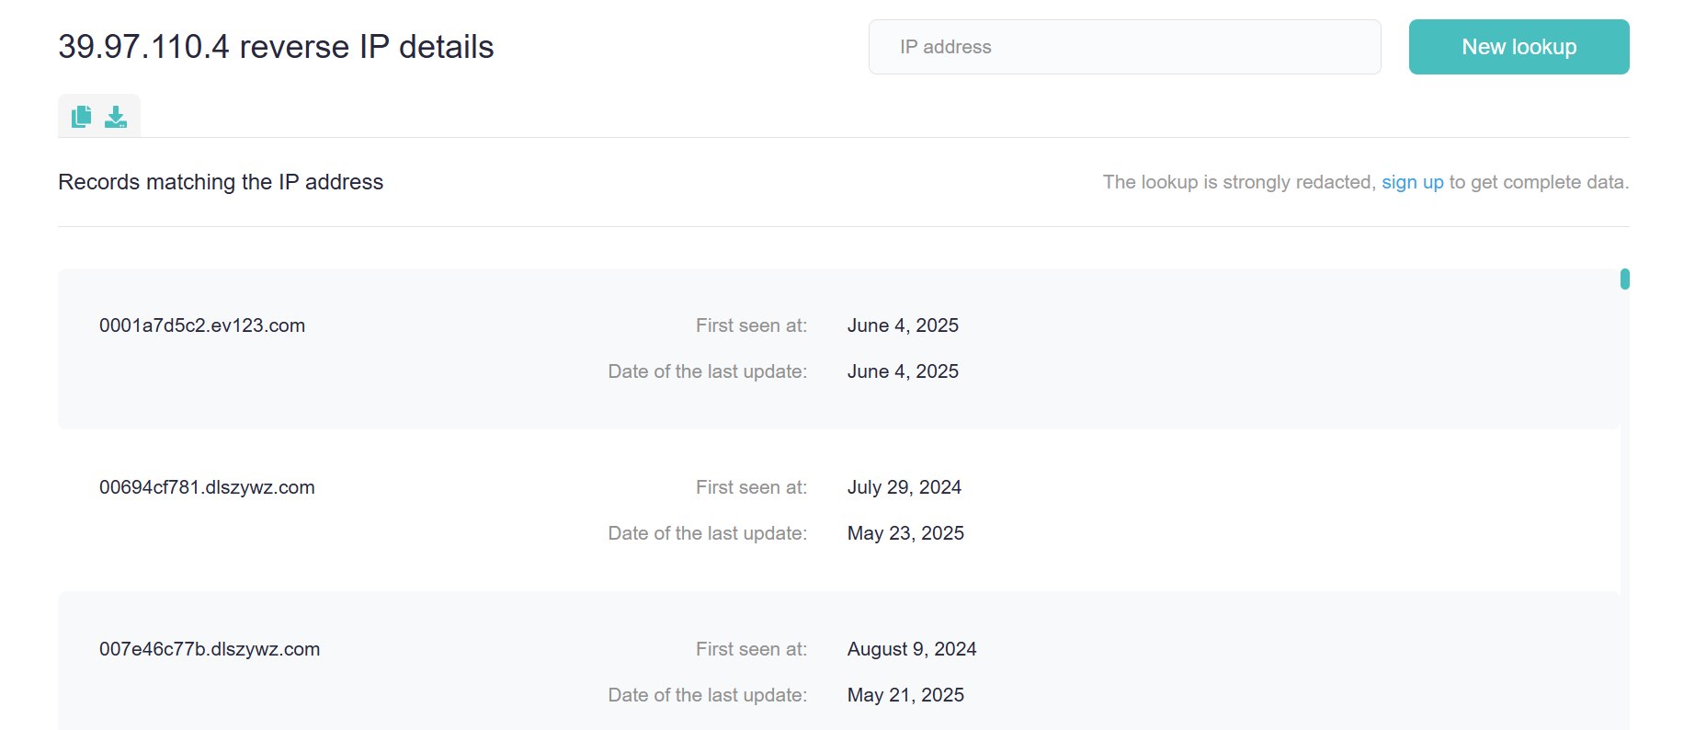Viewport: 1695px width, 730px height.
Task: Click First seen at label for 00694cf781 record
Action: pyautogui.click(x=751, y=487)
